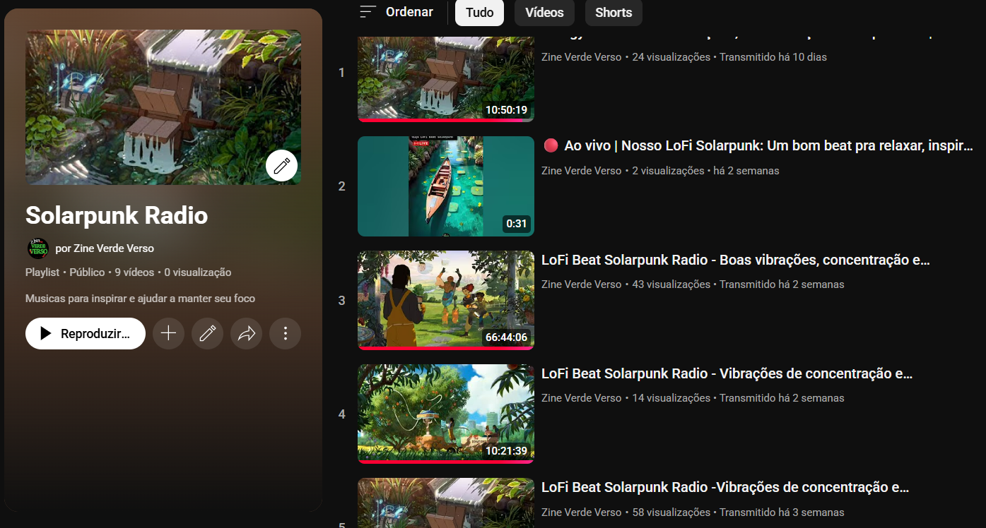Click channel name under video with 58 visualizações
The height and width of the screenshot is (528, 986).
point(582,512)
